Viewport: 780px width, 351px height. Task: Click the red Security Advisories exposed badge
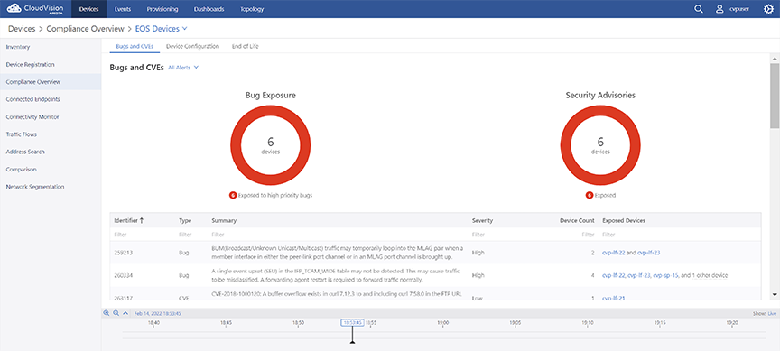[590, 196]
